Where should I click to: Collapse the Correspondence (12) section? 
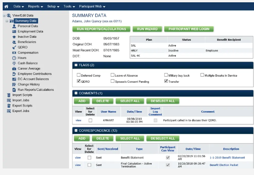point(76,130)
